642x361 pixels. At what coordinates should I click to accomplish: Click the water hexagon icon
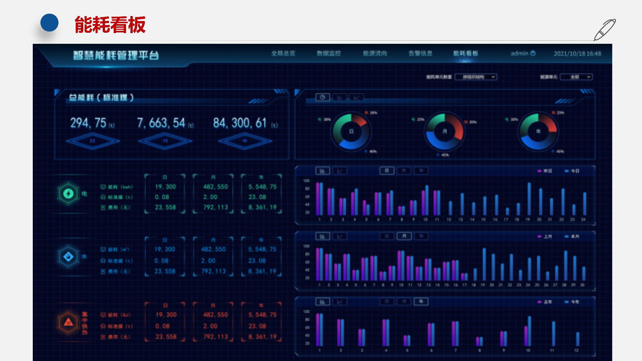(68, 256)
